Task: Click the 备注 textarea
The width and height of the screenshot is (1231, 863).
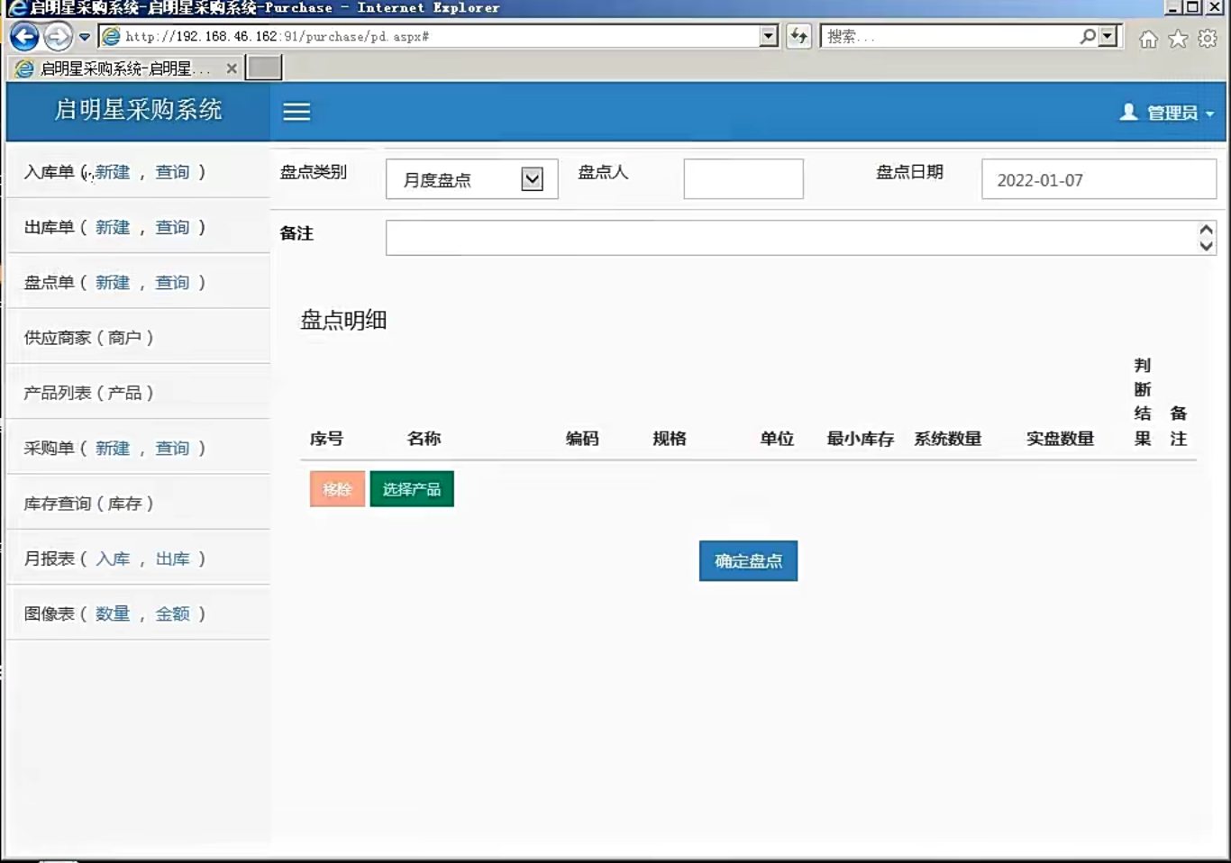Action: click(x=801, y=238)
